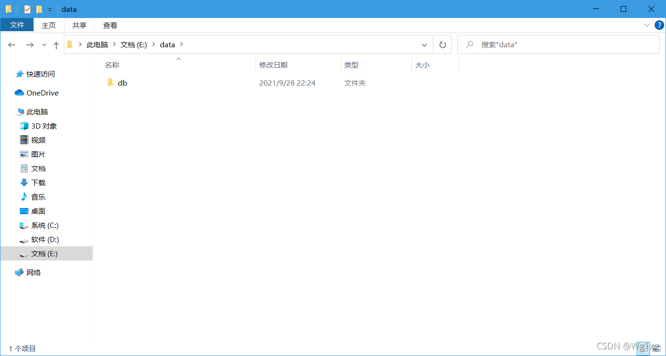This screenshot has height=356, width=666.
Task: Click 文档 (E:) in the address breadcrumb
Action: 134,44
